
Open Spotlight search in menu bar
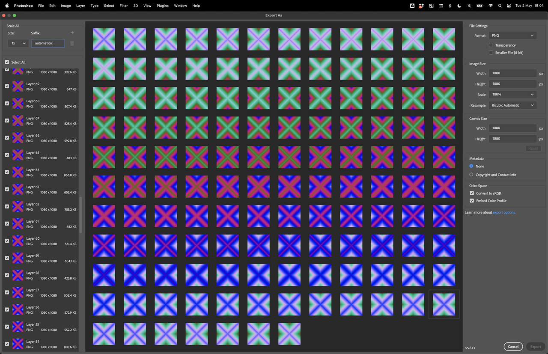(x=500, y=6)
